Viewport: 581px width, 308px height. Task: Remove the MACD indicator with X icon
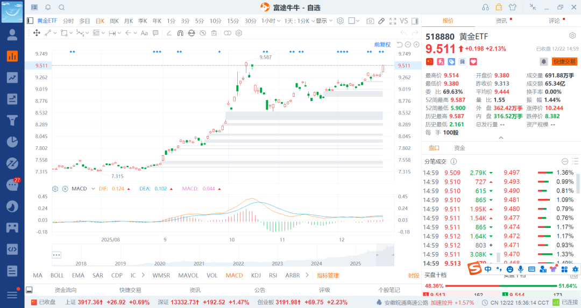65,189
